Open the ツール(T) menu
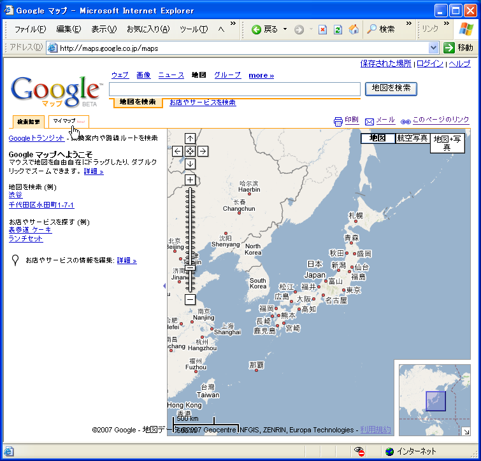Screen dimensions: 481x461 point(194,29)
